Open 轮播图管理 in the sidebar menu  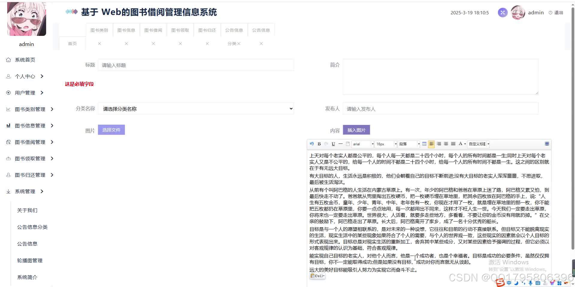(x=30, y=260)
